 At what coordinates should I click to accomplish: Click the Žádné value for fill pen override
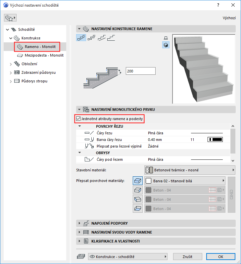click(x=153, y=146)
